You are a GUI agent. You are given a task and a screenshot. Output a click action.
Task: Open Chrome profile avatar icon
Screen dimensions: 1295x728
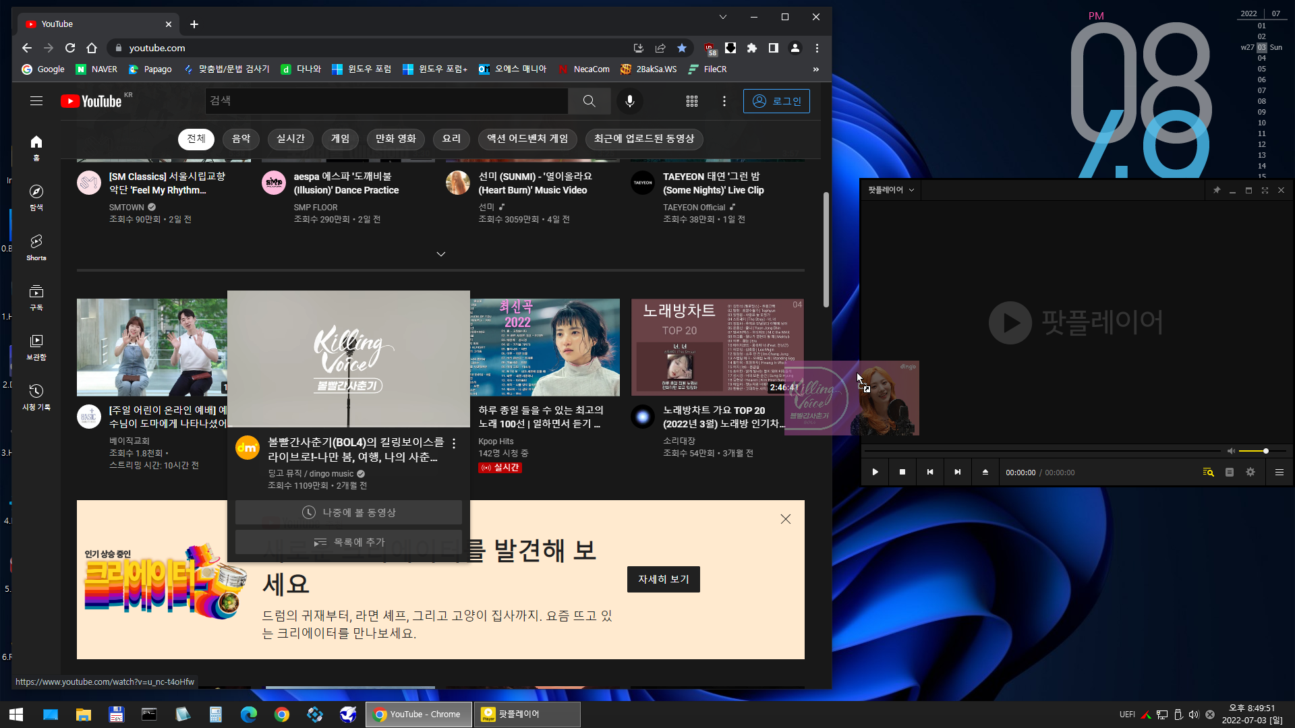tap(795, 48)
